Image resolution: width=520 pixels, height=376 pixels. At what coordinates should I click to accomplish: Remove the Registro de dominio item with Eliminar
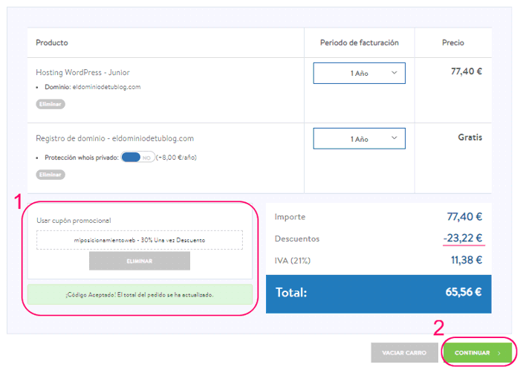click(x=51, y=175)
